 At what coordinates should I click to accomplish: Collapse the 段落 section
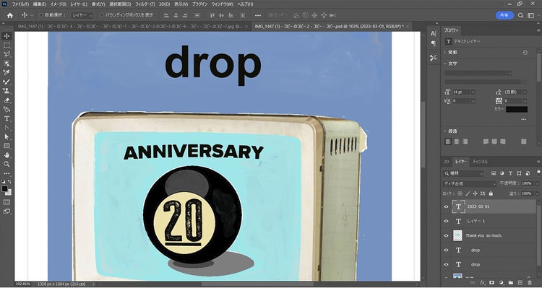tap(446, 131)
